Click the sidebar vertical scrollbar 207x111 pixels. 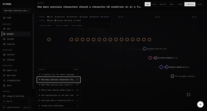pos(33,51)
